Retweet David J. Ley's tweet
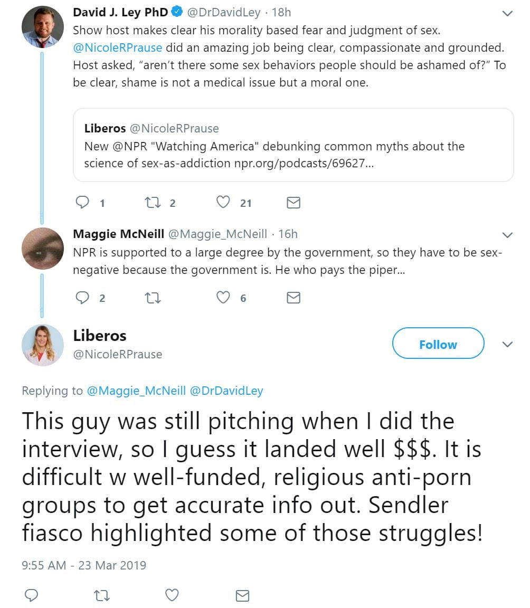The width and height of the screenshot is (530, 608). click(x=152, y=203)
